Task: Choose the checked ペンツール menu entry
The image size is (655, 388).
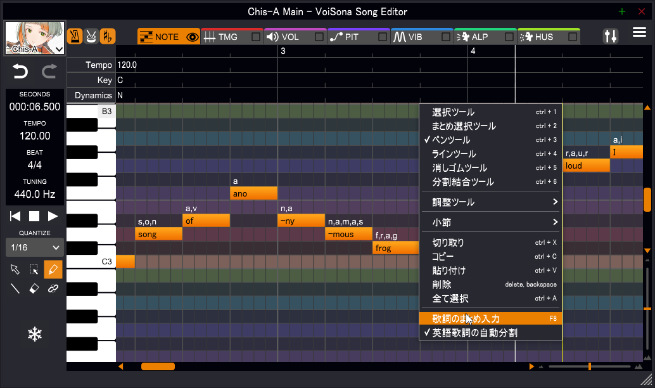Action: (x=491, y=139)
